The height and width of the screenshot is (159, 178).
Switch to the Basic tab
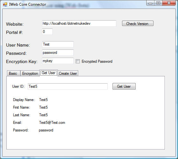[13, 73]
